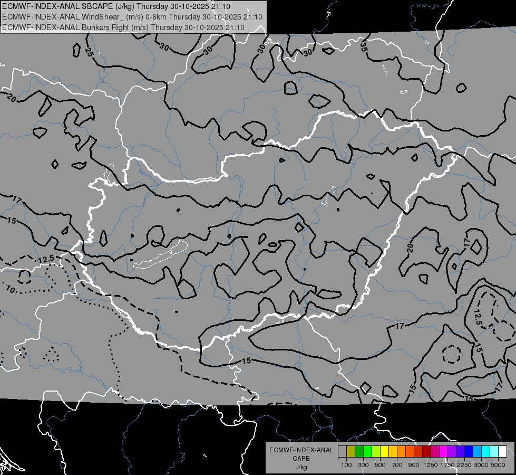Click the legend value 1250
516x475 pixels.
[x=431, y=465]
